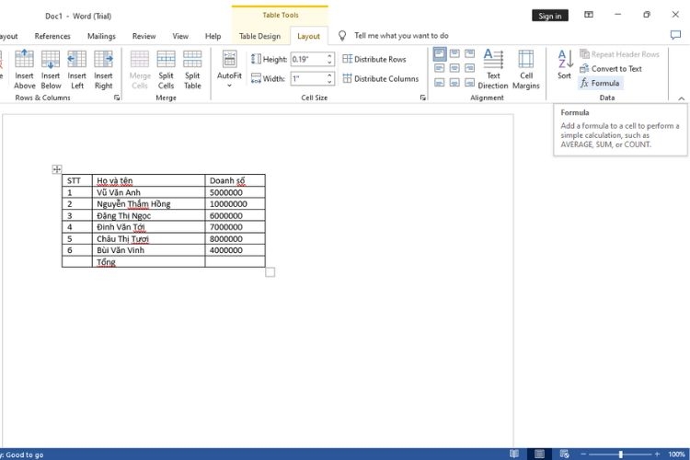Screen dimensions: 690x460
Task: Open the View tab
Action: [x=180, y=36]
